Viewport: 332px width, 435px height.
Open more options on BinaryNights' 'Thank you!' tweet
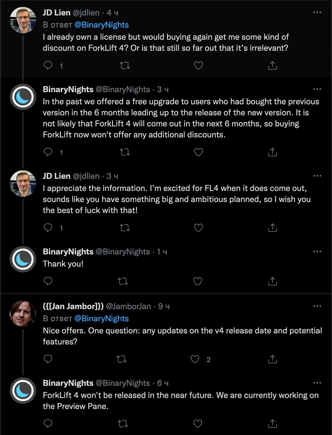pos(317,251)
